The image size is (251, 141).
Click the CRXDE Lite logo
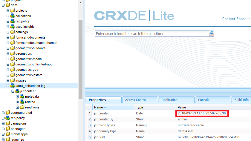pos(134,16)
